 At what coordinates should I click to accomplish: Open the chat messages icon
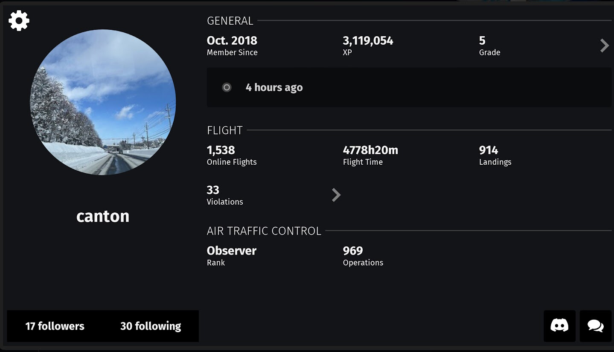click(595, 326)
